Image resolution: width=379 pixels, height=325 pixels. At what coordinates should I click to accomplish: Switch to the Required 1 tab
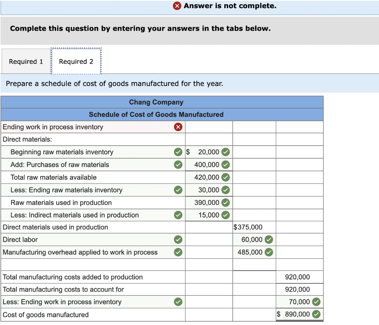26,62
